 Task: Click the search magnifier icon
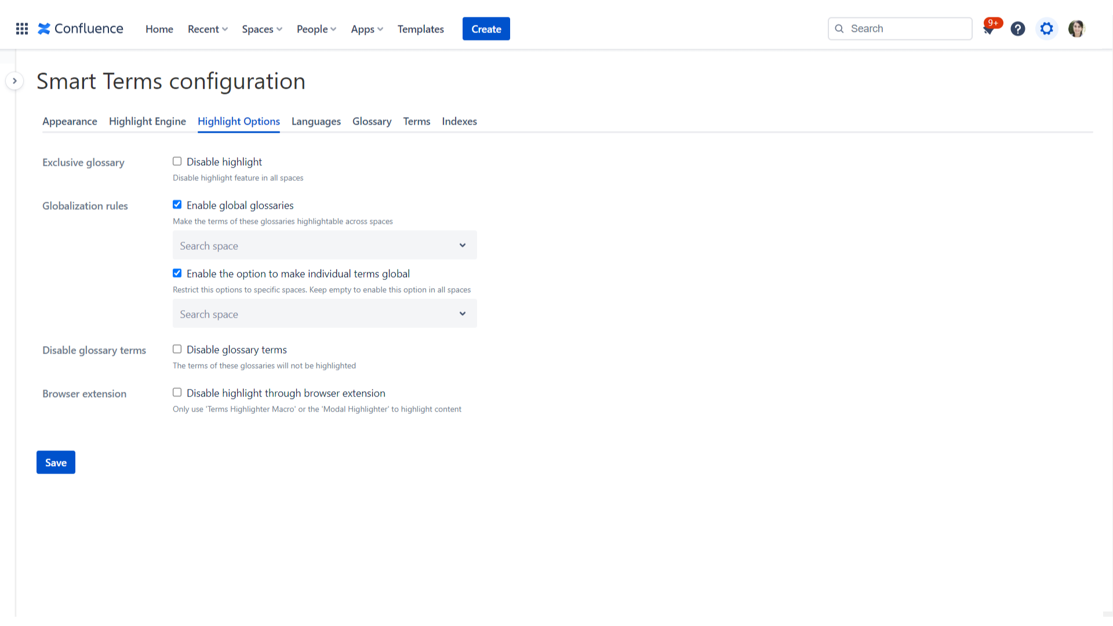(839, 29)
